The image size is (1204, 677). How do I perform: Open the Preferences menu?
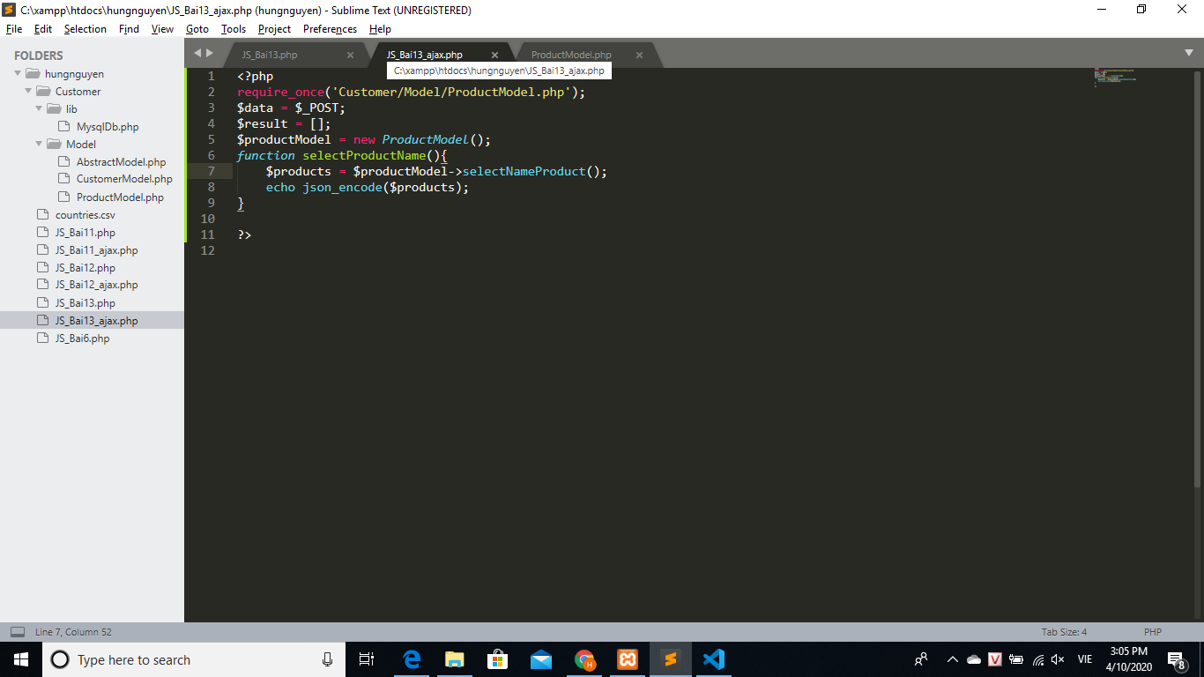pos(330,29)
